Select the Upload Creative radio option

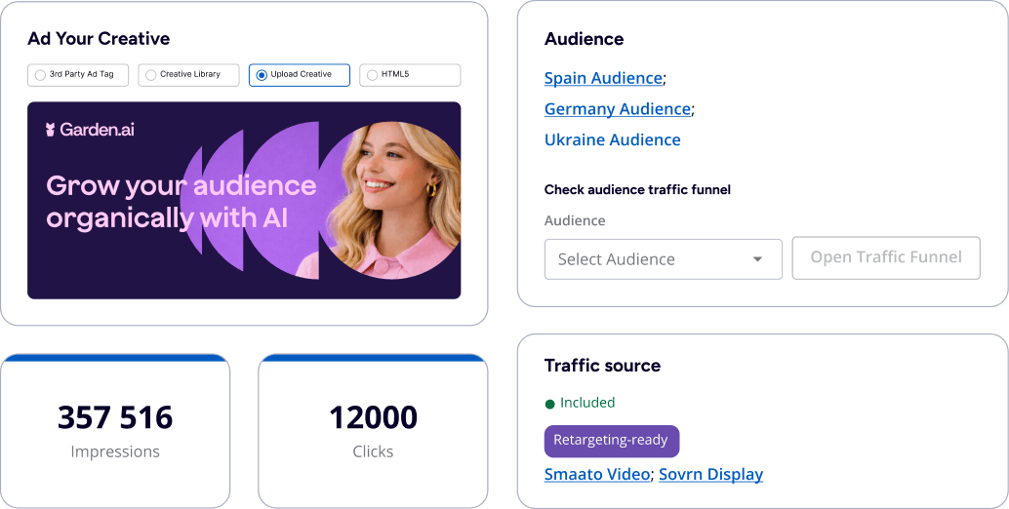pyautogui.click(x=262, y=75)
